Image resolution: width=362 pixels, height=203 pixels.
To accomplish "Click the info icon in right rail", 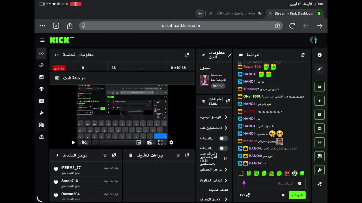I will 320,55.
